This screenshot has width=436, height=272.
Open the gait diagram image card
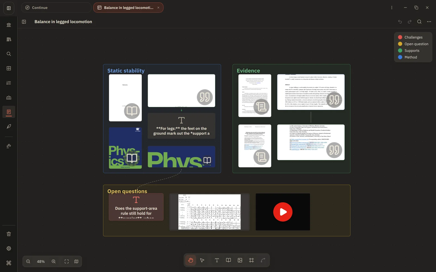pyautogui.click(x=210, y=212)
